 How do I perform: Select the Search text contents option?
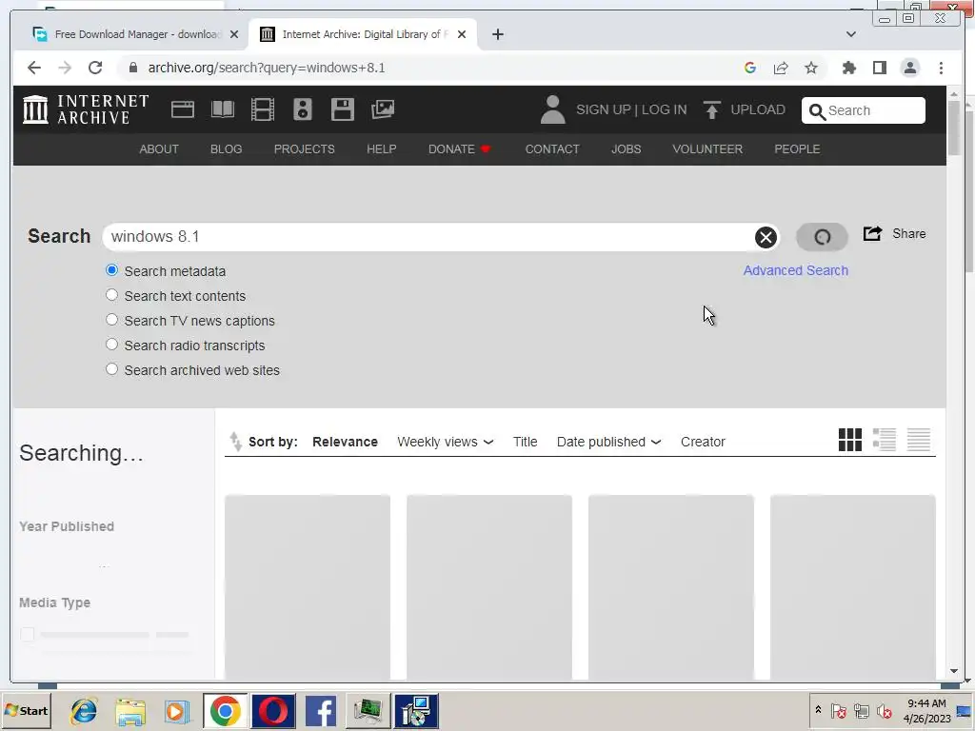[x=112, y=295]
